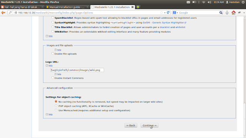The height and width of the screenshot is (138, 246).
Task: Click the browser back arrow
Action: pyautogui.click(x=3, y=13)
